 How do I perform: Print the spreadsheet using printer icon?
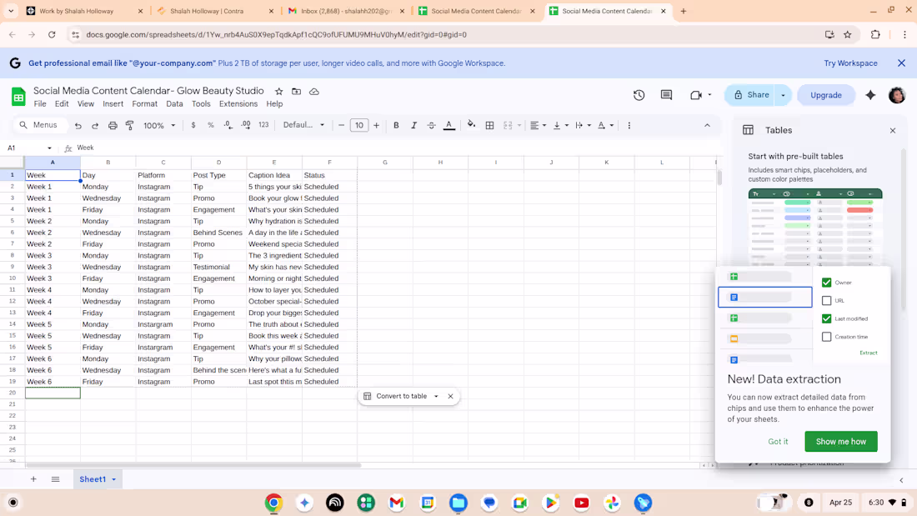(113, 125)
